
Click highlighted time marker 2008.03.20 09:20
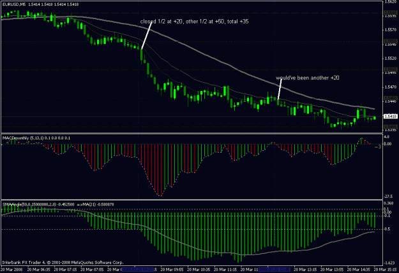pos(138,269)
